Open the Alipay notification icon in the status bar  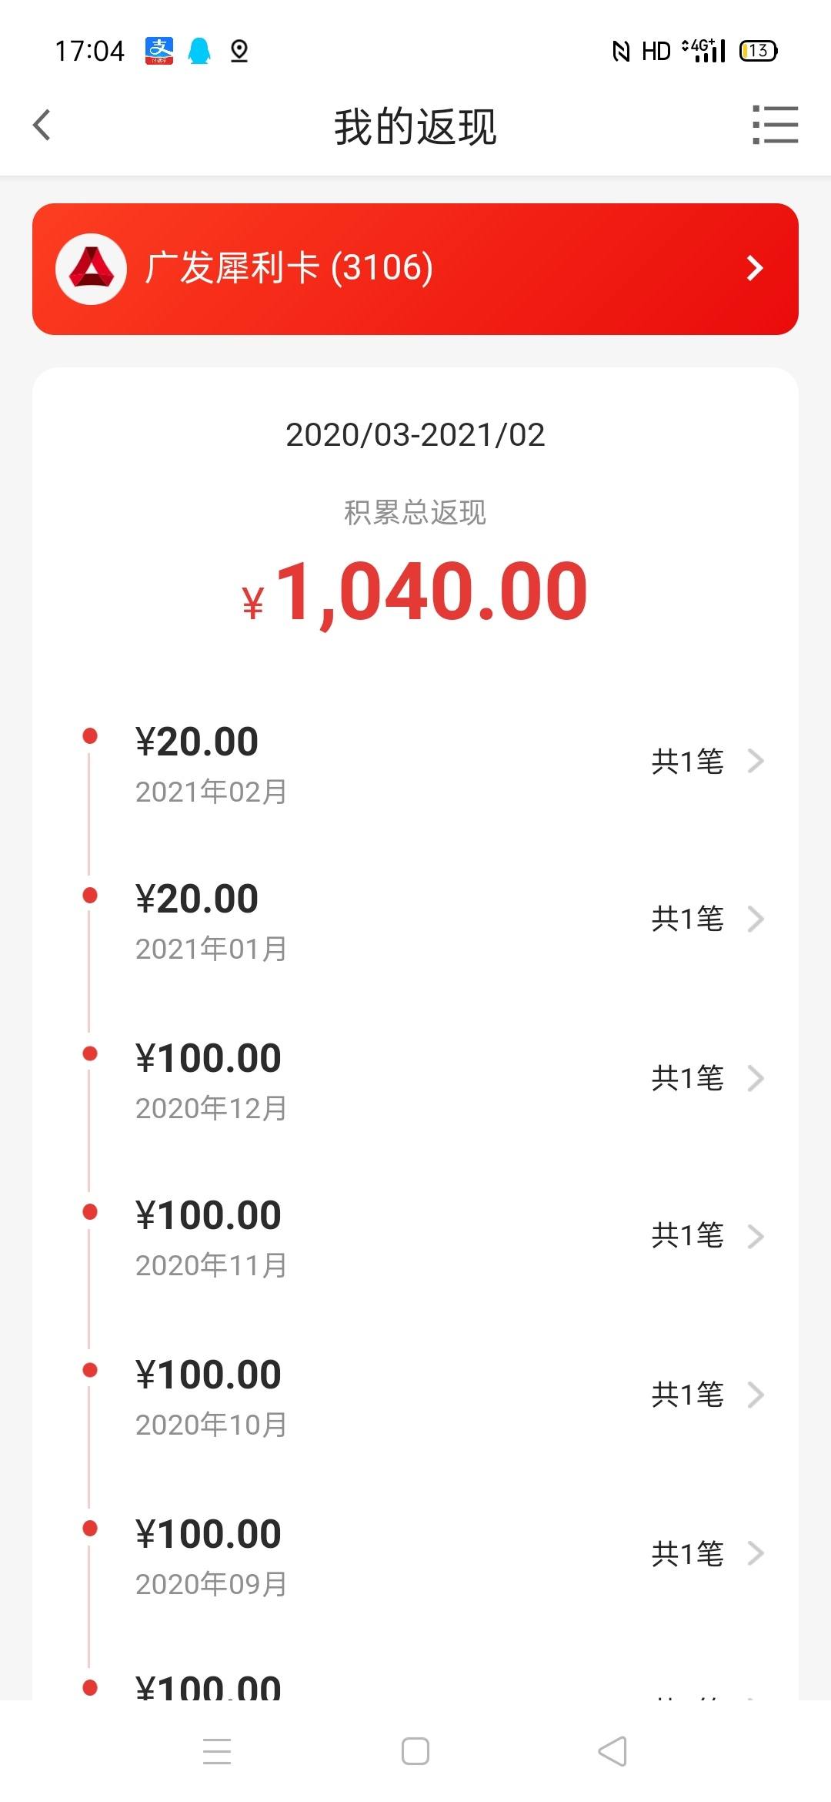(x=159, y=51)
